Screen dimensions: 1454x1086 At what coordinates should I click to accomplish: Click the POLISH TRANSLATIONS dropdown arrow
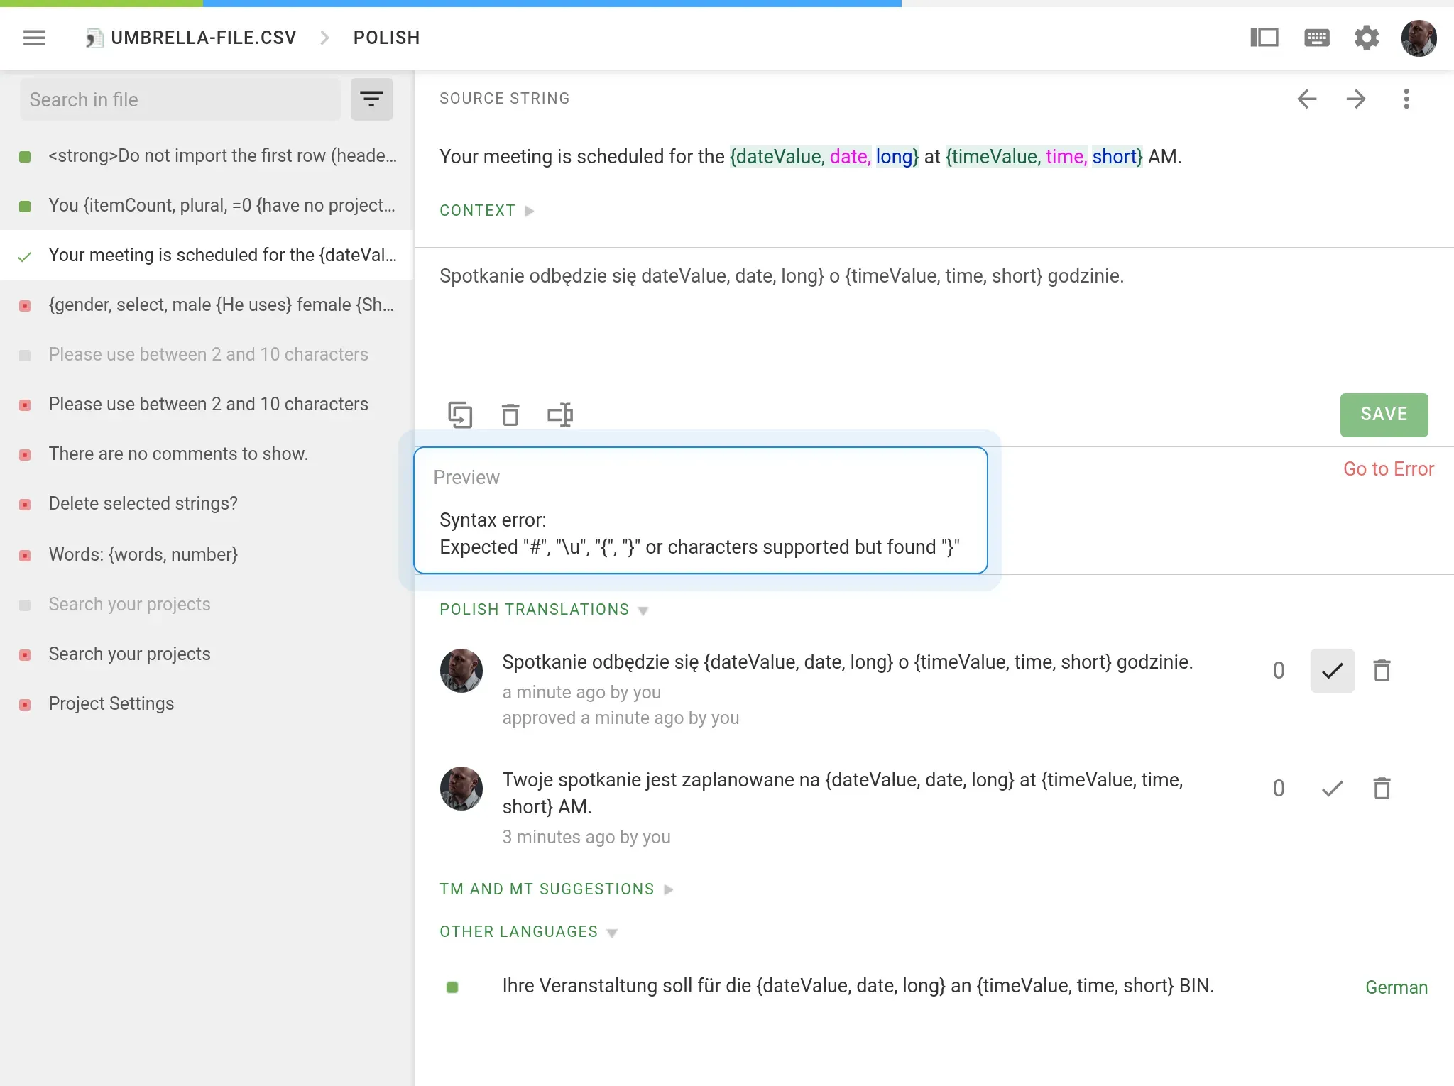click(644, 609)
